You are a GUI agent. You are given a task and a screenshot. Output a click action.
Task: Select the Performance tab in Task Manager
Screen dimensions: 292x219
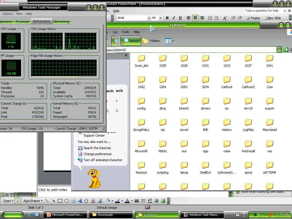pyautogui.click(x=42, y=21)
